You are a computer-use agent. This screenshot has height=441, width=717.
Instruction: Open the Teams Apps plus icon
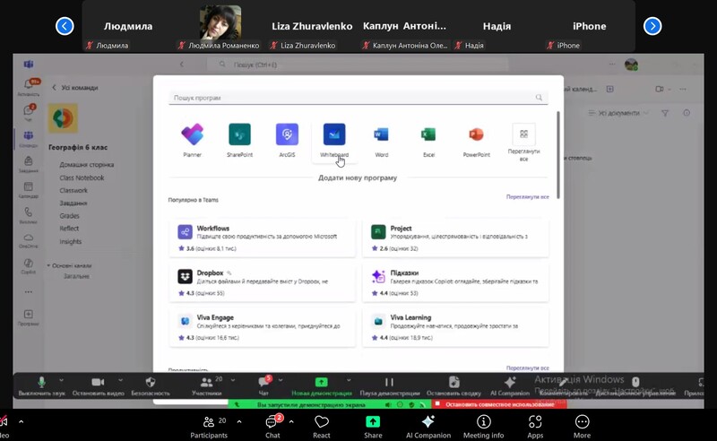click(x=29, y=317)
